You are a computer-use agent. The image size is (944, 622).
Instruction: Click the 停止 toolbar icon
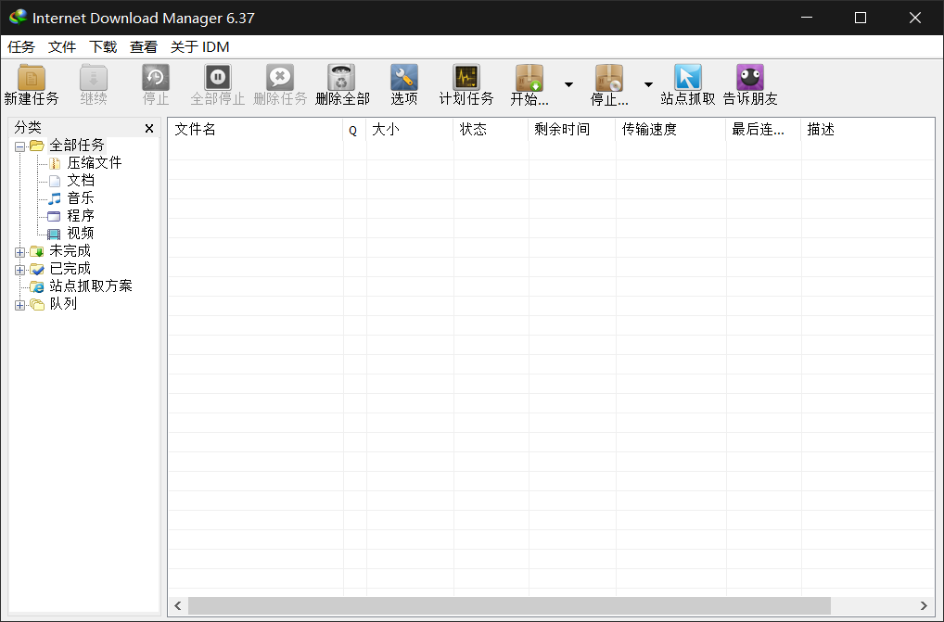point(156,78)
